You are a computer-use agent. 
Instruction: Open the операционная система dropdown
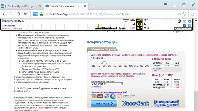pyautogui.click(x=107, y=84)
